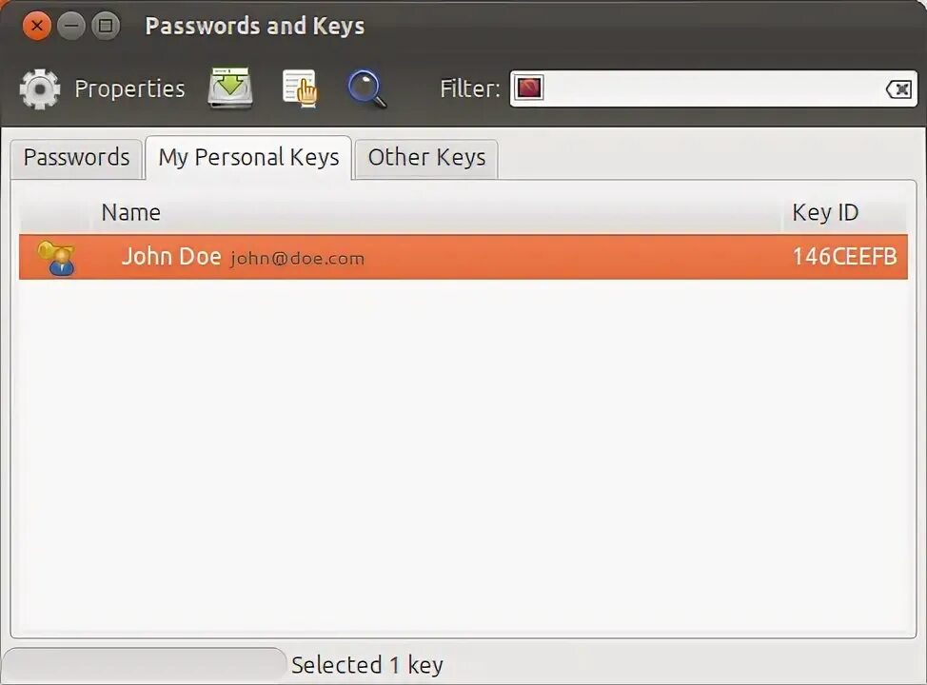
Task: Sort the list by the Name column header
Action: tap(435, 213)
